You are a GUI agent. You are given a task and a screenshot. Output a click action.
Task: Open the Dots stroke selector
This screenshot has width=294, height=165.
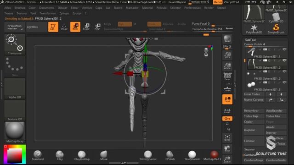pos(15,66)
